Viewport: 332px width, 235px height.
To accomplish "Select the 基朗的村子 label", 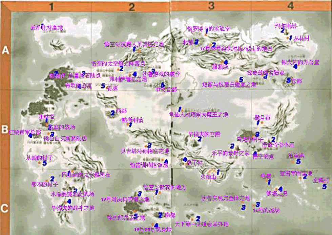I will pyautogui.click(x=39, y=158).
